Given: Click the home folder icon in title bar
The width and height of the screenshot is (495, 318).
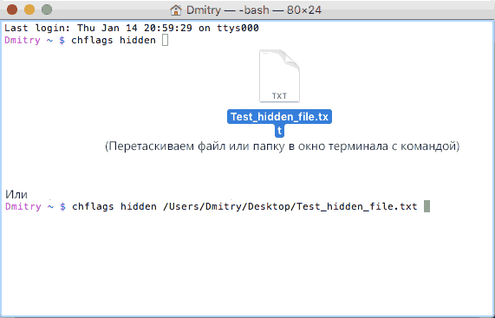Looking at the screenshot, I should [176, 10].
